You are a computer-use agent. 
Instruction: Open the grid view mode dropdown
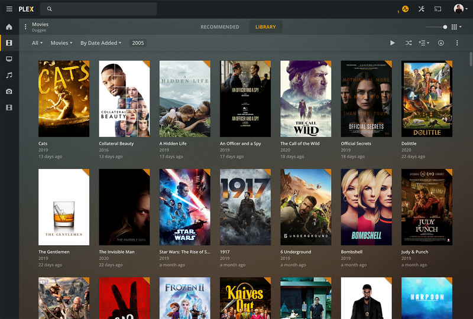456,27
